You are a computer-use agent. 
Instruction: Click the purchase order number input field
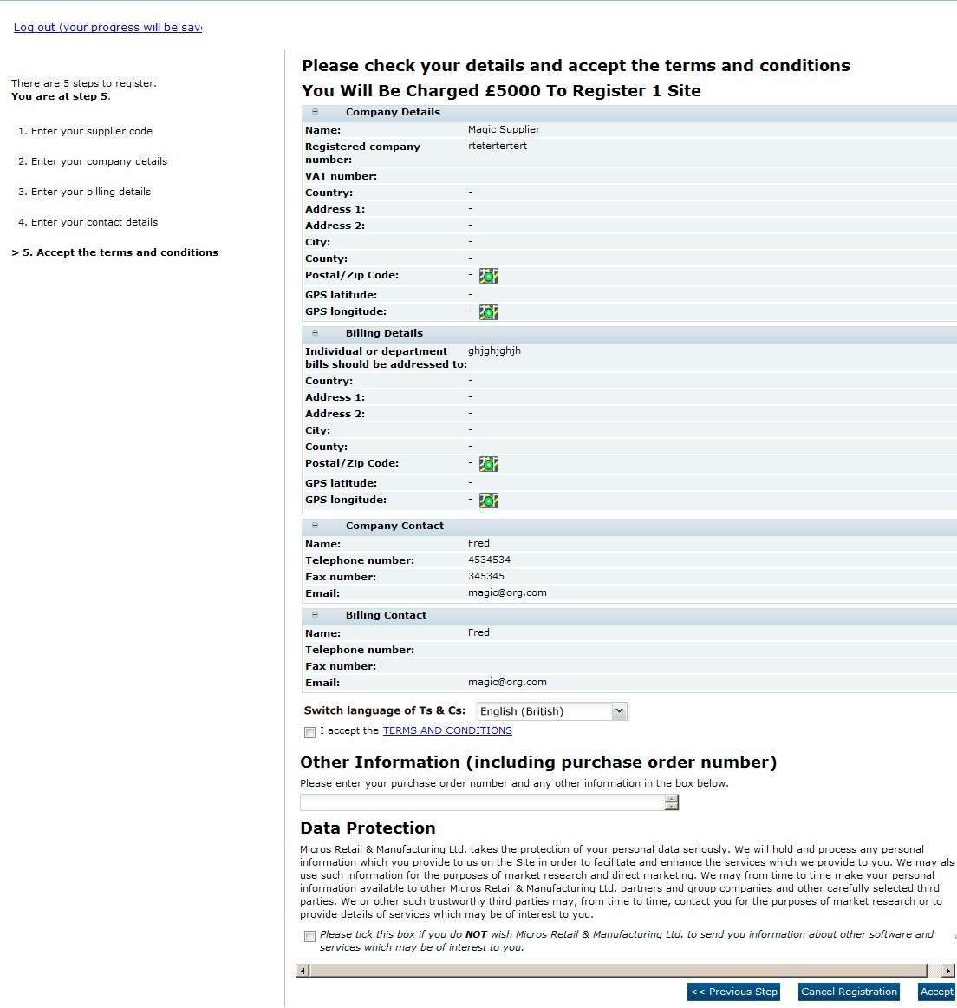(481, 802)
